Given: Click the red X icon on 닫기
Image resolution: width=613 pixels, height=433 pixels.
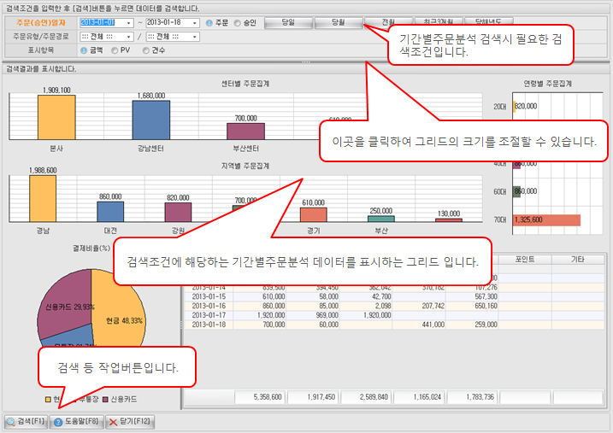Looking at the screenshot, I should 113,422.
